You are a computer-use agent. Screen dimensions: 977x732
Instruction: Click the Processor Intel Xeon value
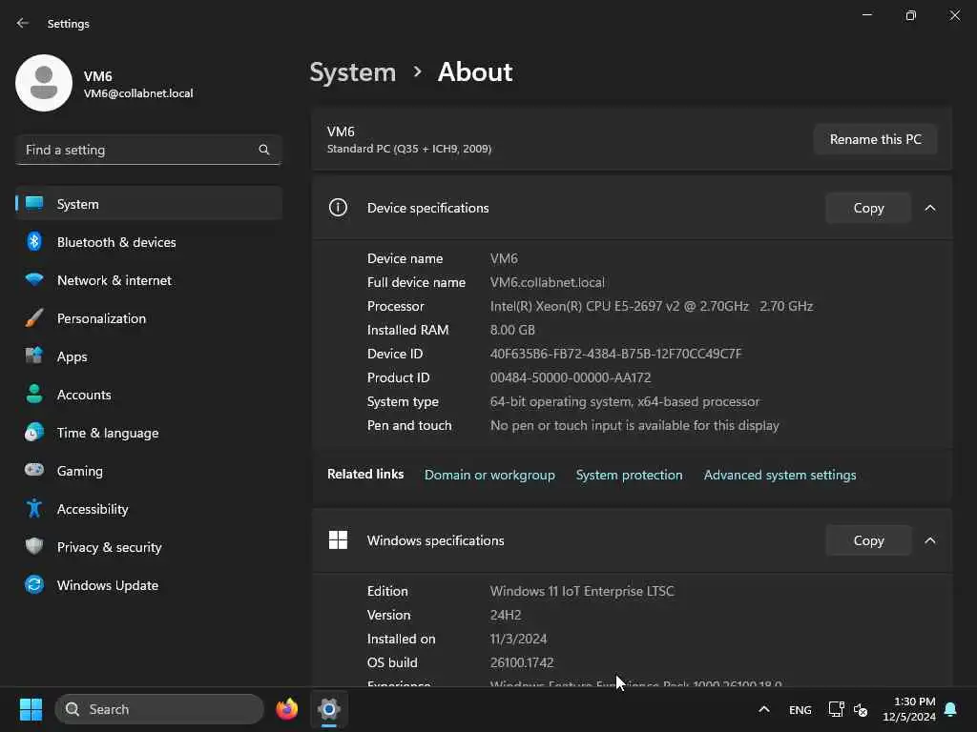click(x=651, y=306)
